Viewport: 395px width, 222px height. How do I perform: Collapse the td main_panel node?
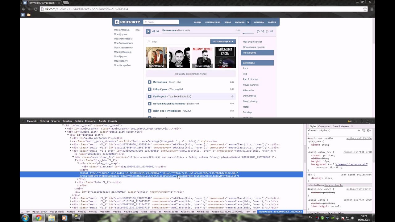click(63, 125)
